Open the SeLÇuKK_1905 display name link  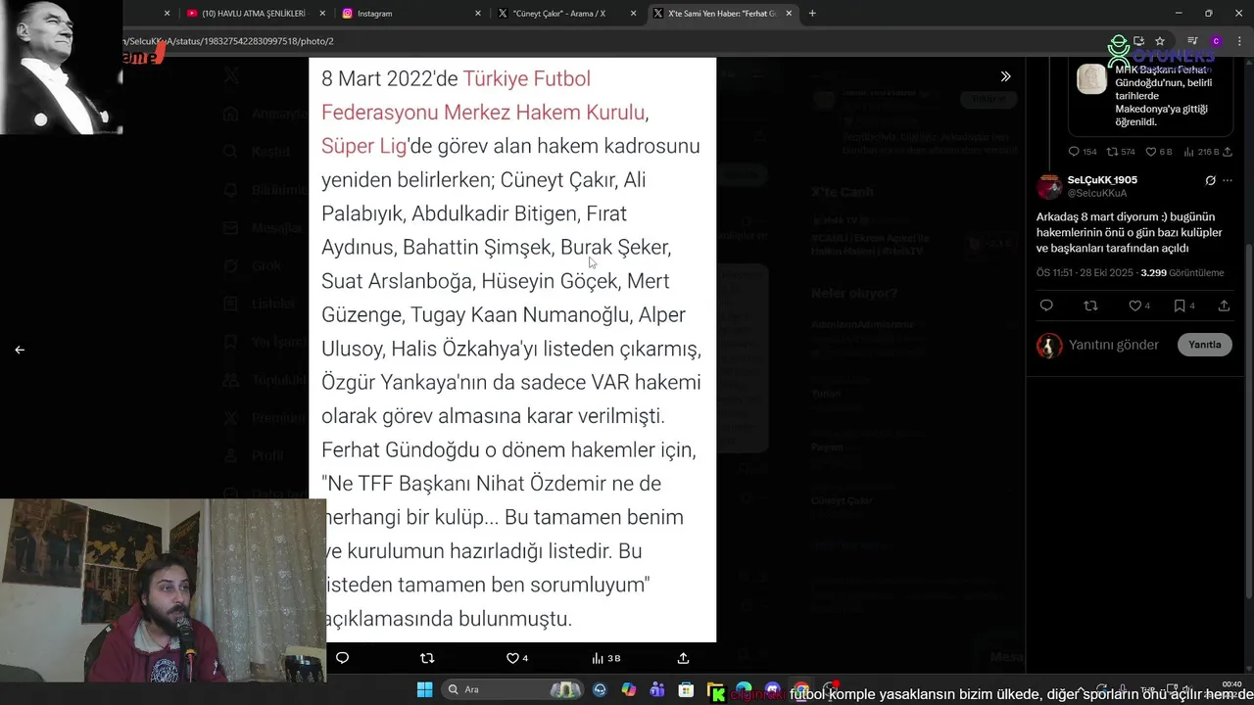pyautogui.click(x=1102, y=180)
